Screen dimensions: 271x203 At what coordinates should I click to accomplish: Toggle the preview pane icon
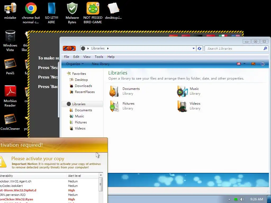tap(253, 64)
